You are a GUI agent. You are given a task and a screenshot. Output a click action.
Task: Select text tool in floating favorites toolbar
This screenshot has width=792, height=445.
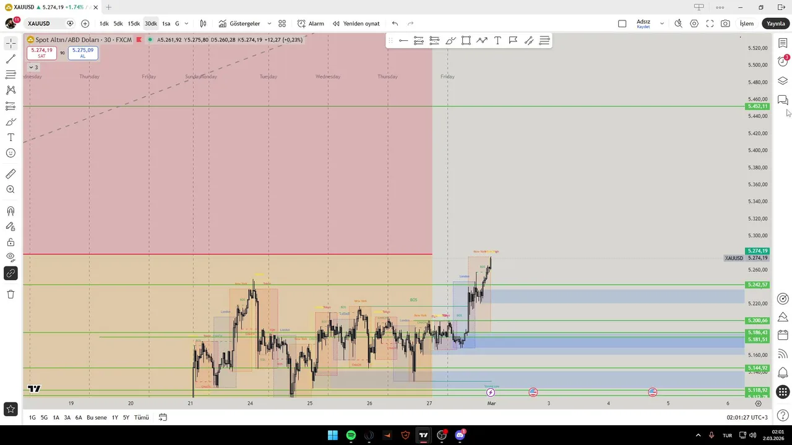[497, 41]
